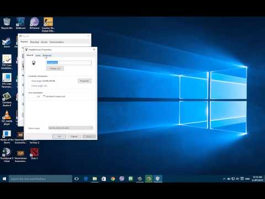Show hidden system tray icons
The image size is (265, 199).
point(224,179)
